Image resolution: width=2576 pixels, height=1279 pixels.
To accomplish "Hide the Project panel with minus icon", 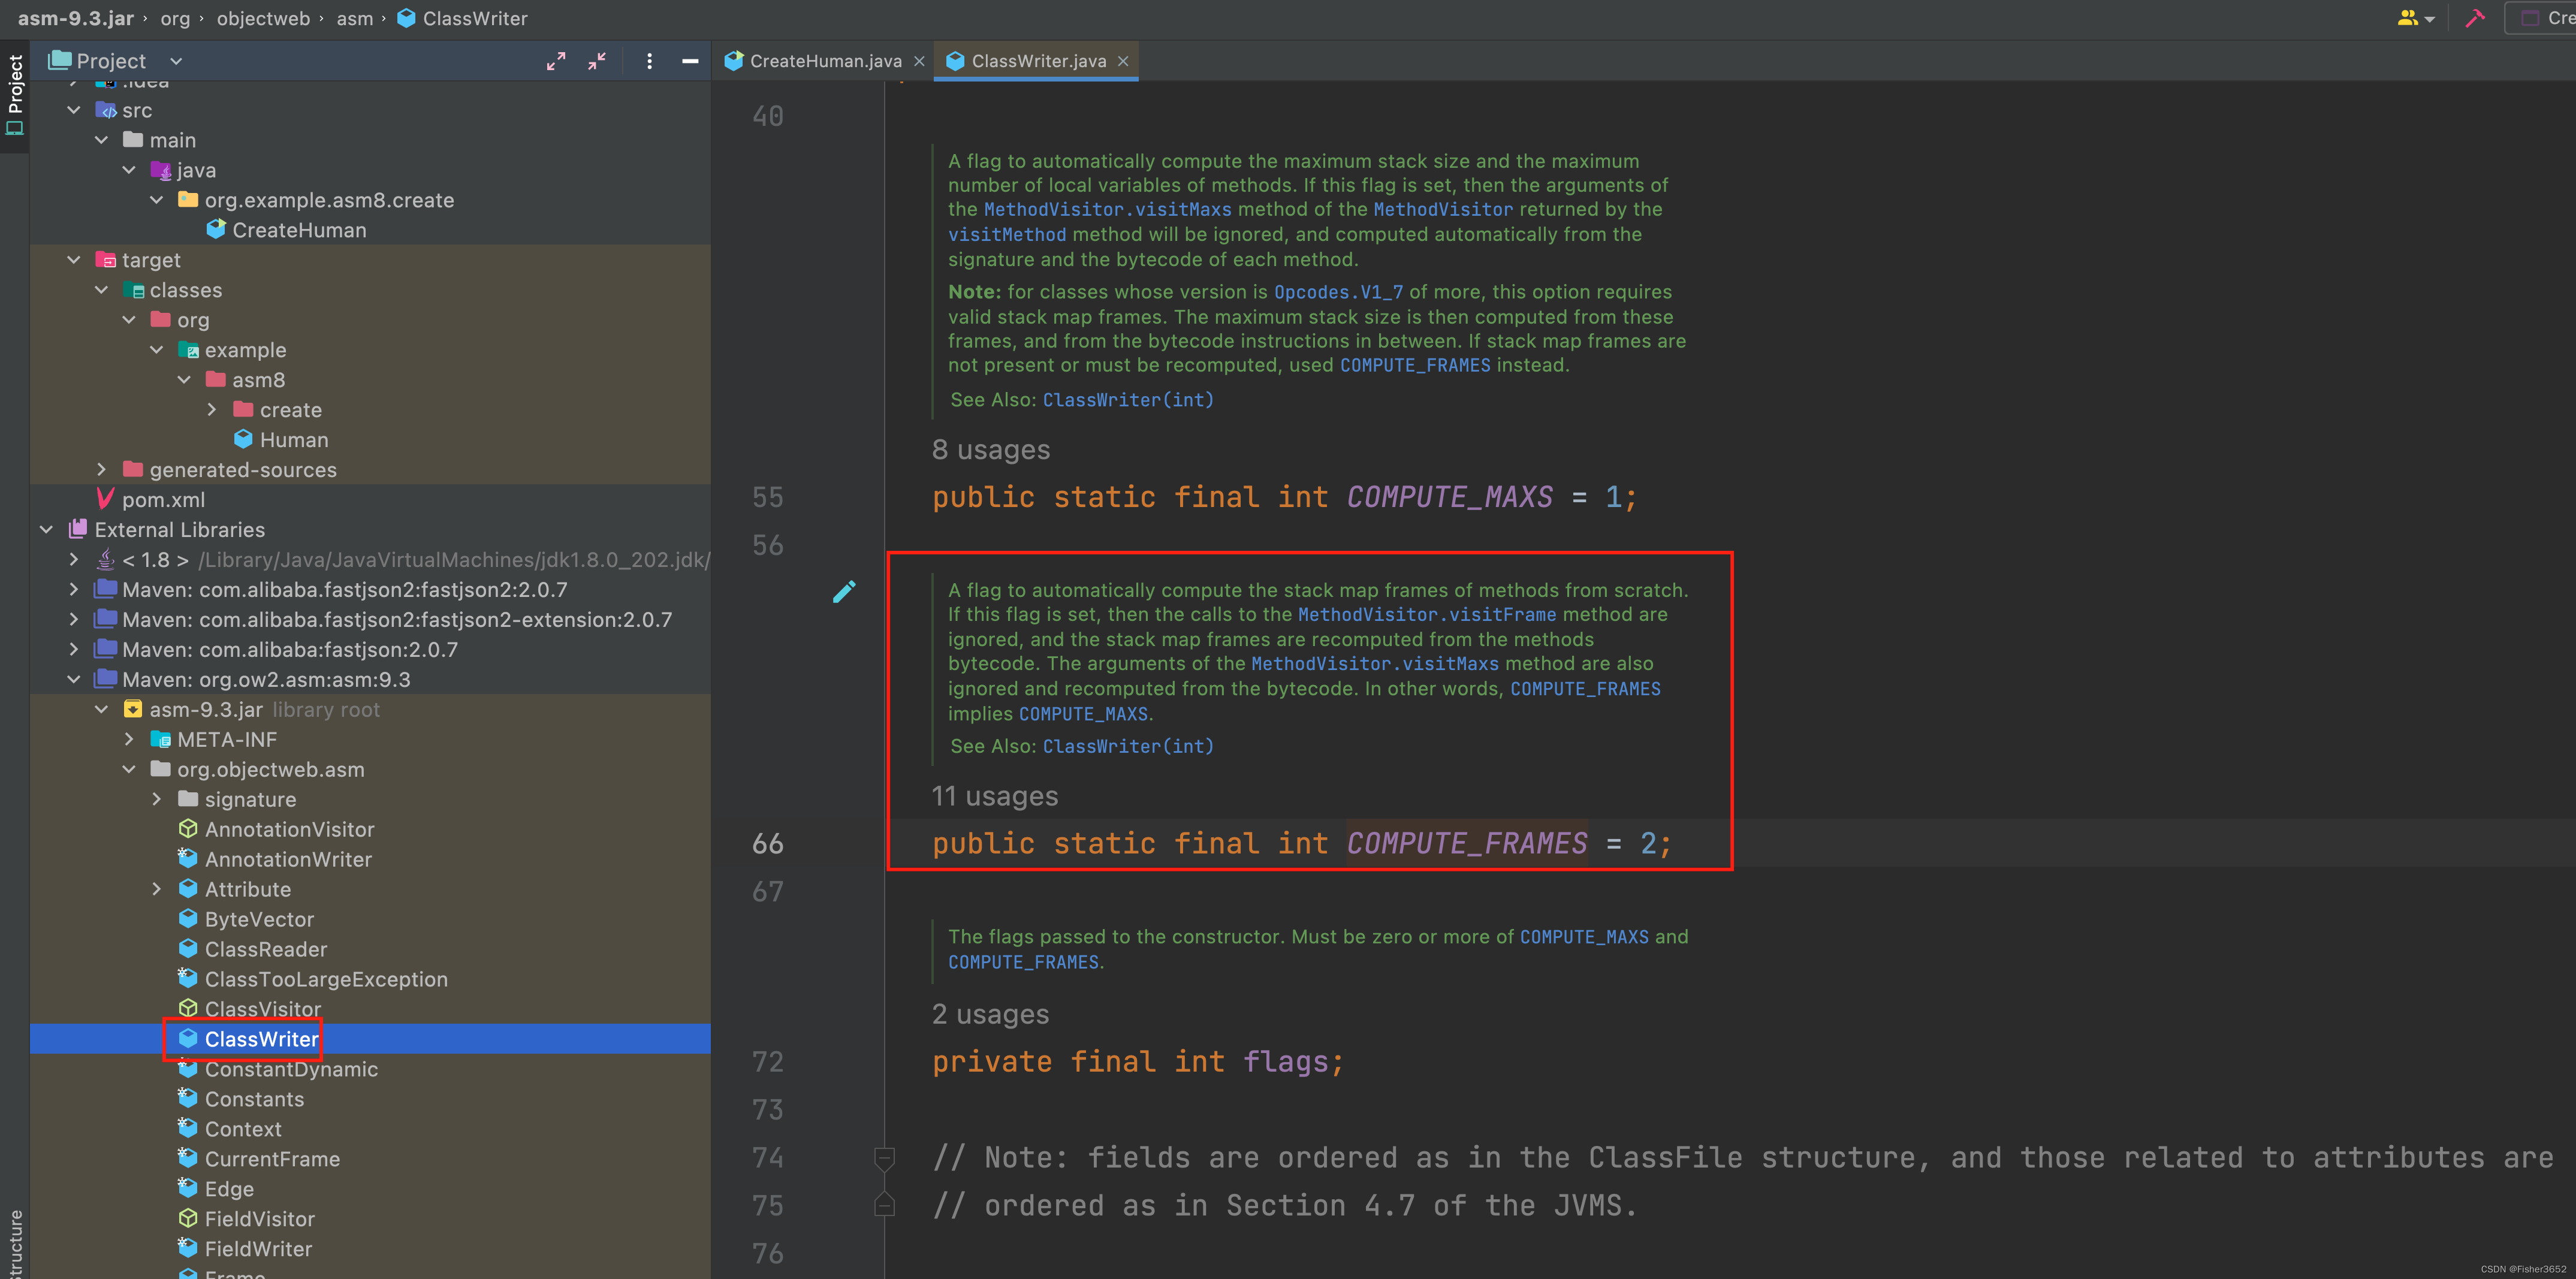I will 690,61.
